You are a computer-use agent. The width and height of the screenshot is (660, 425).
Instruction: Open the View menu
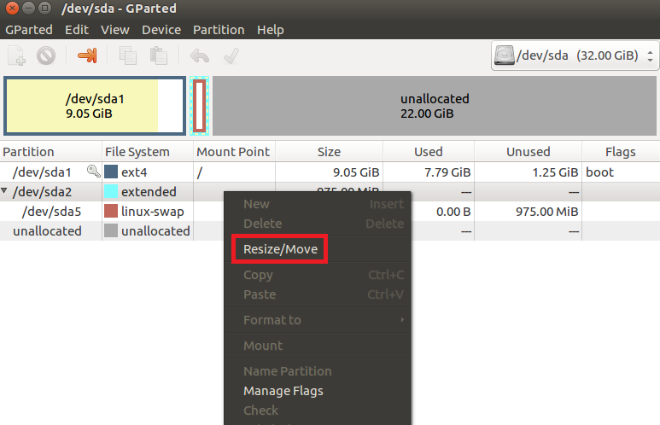pos(115,30)
